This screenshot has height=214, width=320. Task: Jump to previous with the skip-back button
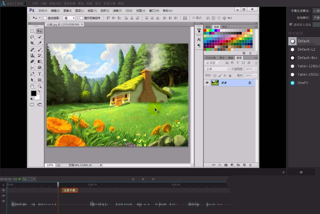click(x=133, y=179)
